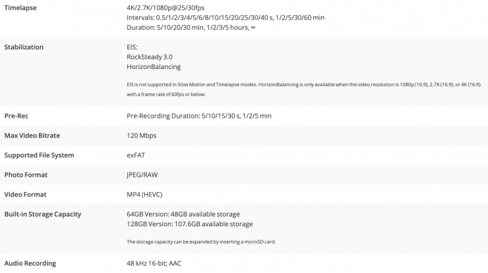Click the Timelapse row label
The height and width of the screenshot is (273, 488).
point(22,7)
